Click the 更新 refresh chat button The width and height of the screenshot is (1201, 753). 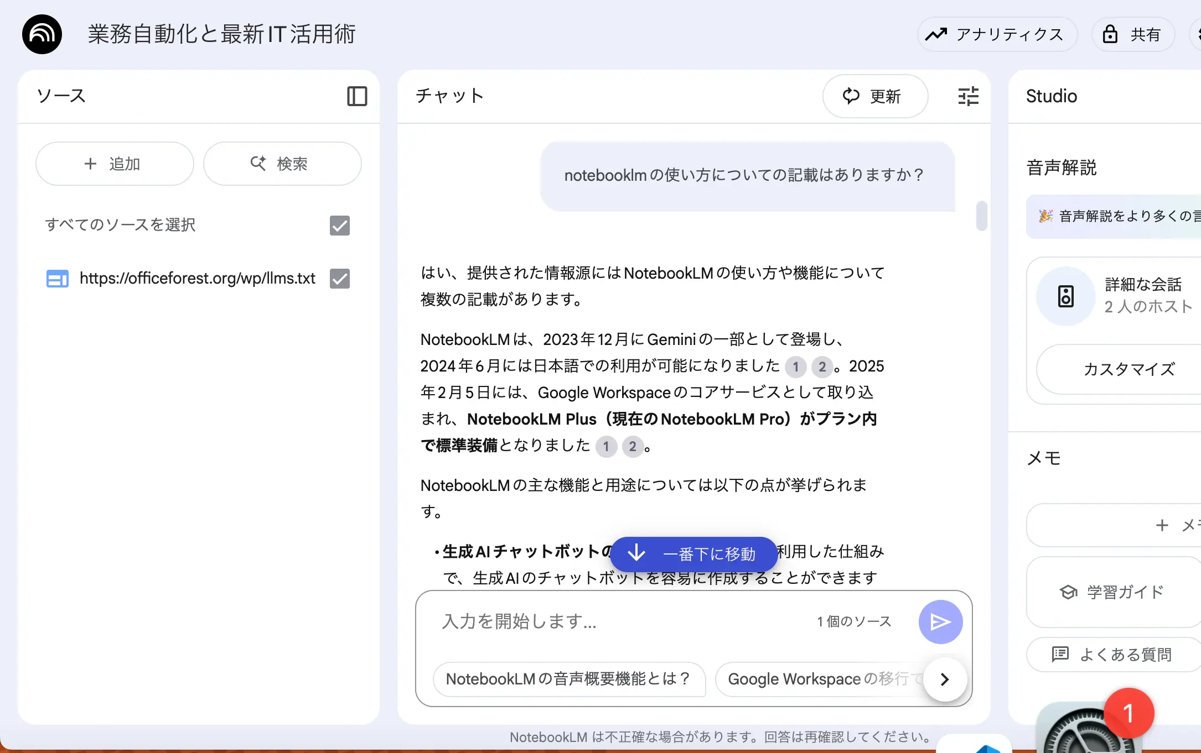pos(875,96)
